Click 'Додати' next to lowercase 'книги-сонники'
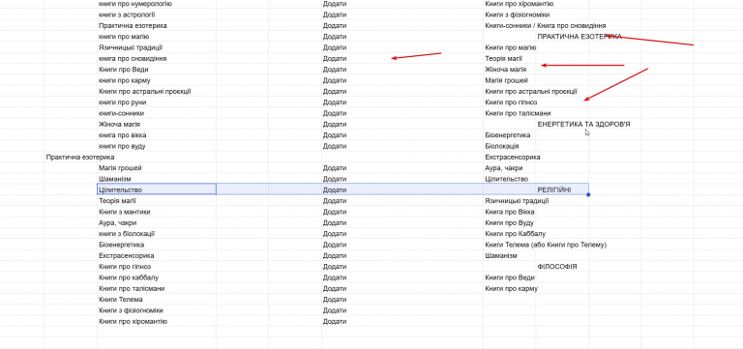This screenshot has width=743, height=349. tap(335, 113)
